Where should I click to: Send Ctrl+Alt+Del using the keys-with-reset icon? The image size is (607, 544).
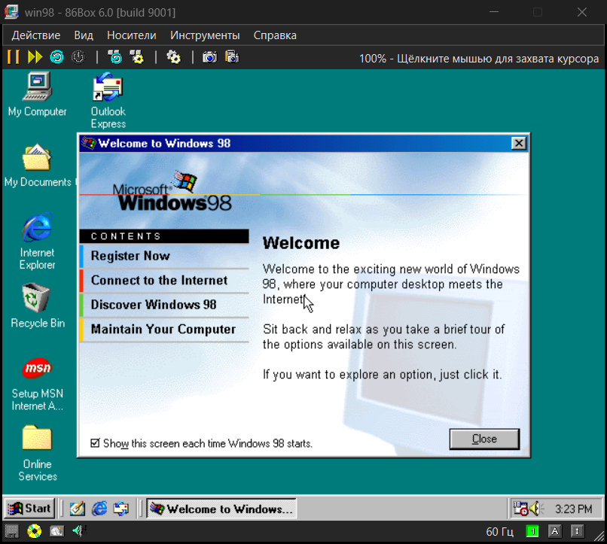(x=115, y=57)
